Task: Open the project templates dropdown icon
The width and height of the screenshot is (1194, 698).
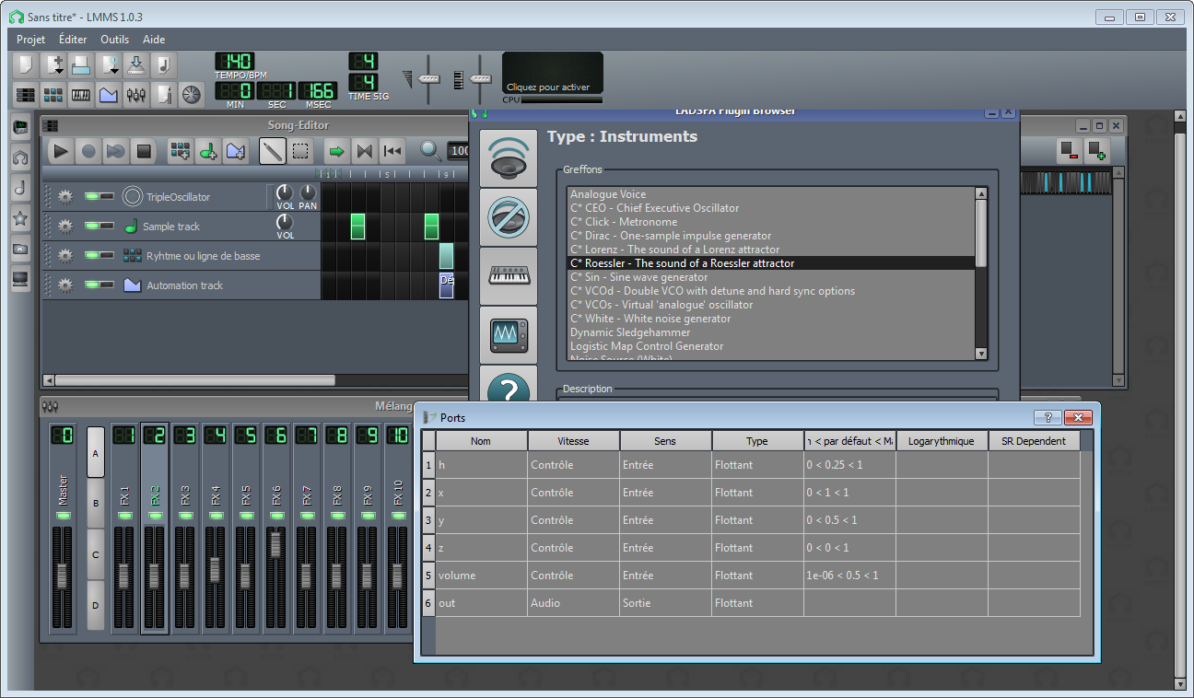Action: [54, 64]
